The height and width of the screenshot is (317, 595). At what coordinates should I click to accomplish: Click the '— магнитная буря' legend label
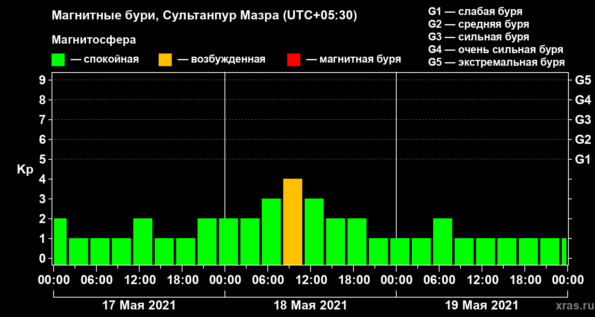(x=353, y=60)
